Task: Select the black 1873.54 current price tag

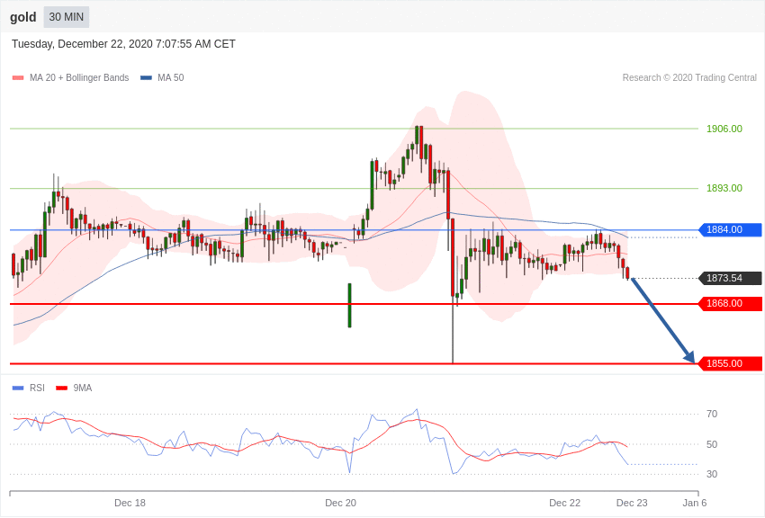Action: pos(731,278)
